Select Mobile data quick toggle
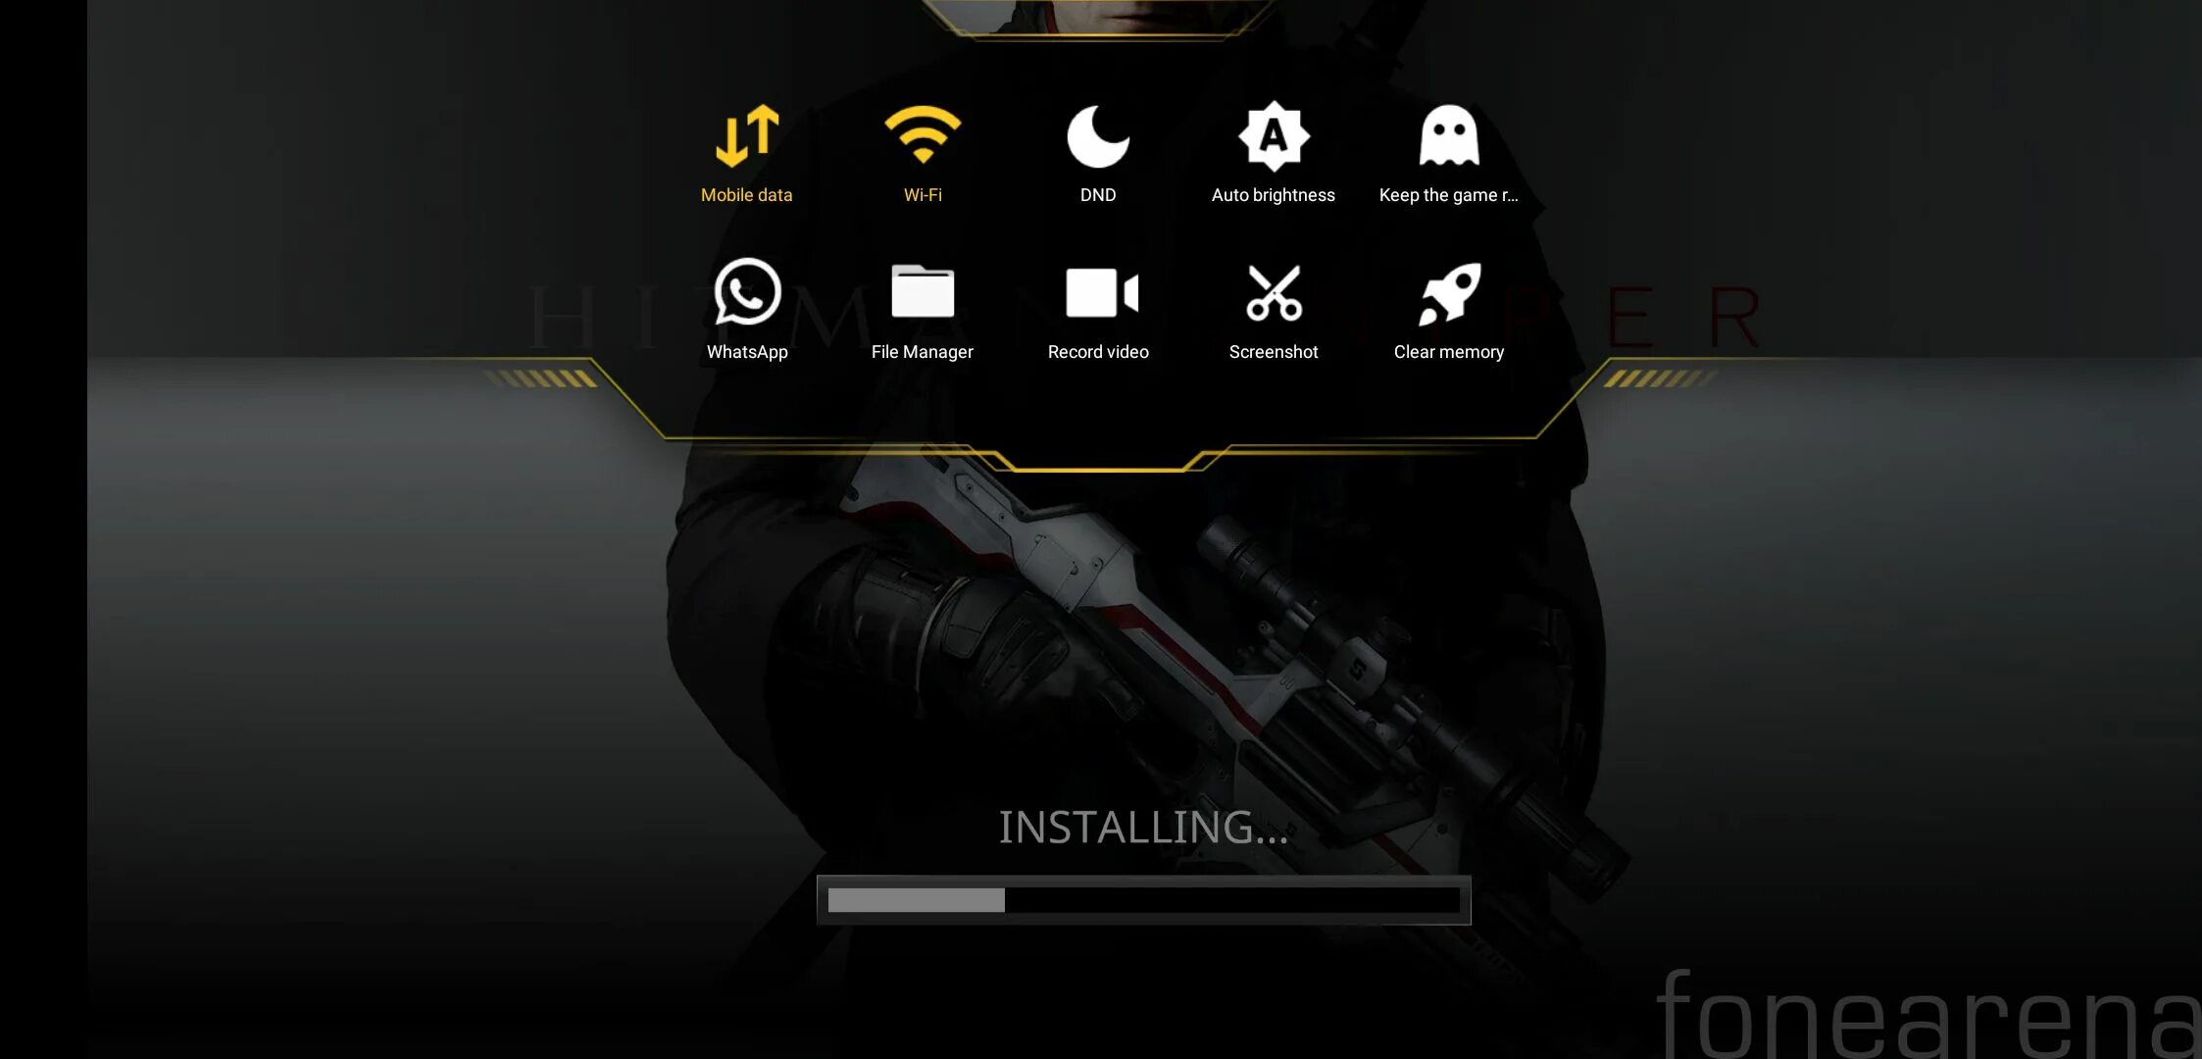 pyautogui.click(x=746, y=152)
